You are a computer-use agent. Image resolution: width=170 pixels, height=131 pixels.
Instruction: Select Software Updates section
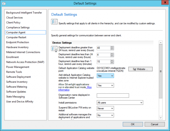16,92
